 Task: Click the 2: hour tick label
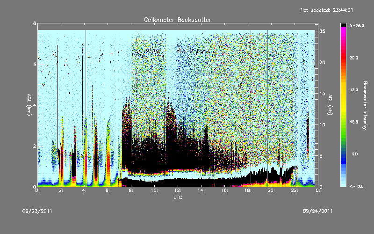[61, 190]
